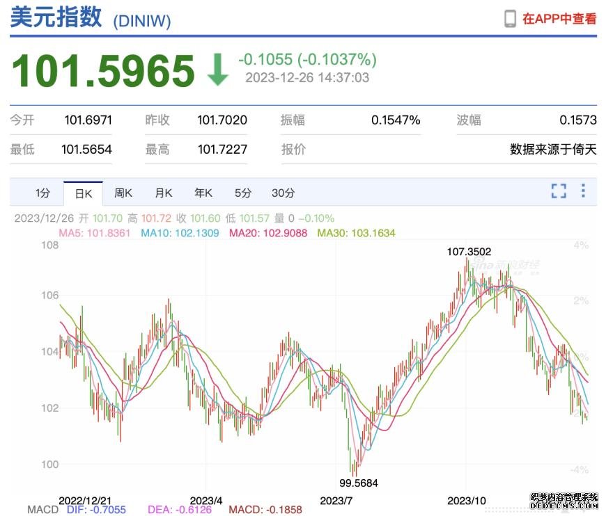The image size is (606, 516).
Task: Click the green down arrow indicator
Action: [218, 70]
